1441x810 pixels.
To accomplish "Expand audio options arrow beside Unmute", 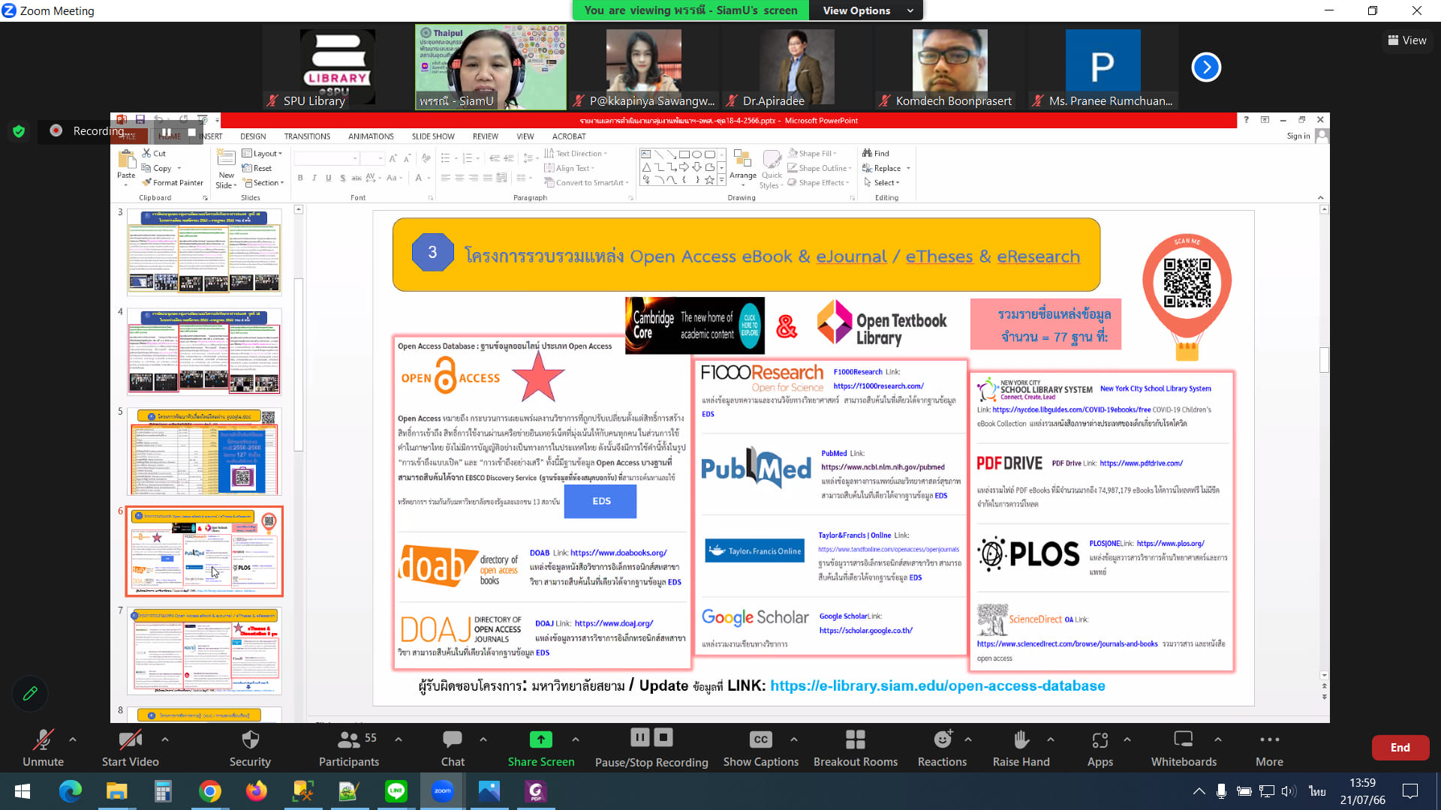I will pyautogui.click(x=73, y=739).
